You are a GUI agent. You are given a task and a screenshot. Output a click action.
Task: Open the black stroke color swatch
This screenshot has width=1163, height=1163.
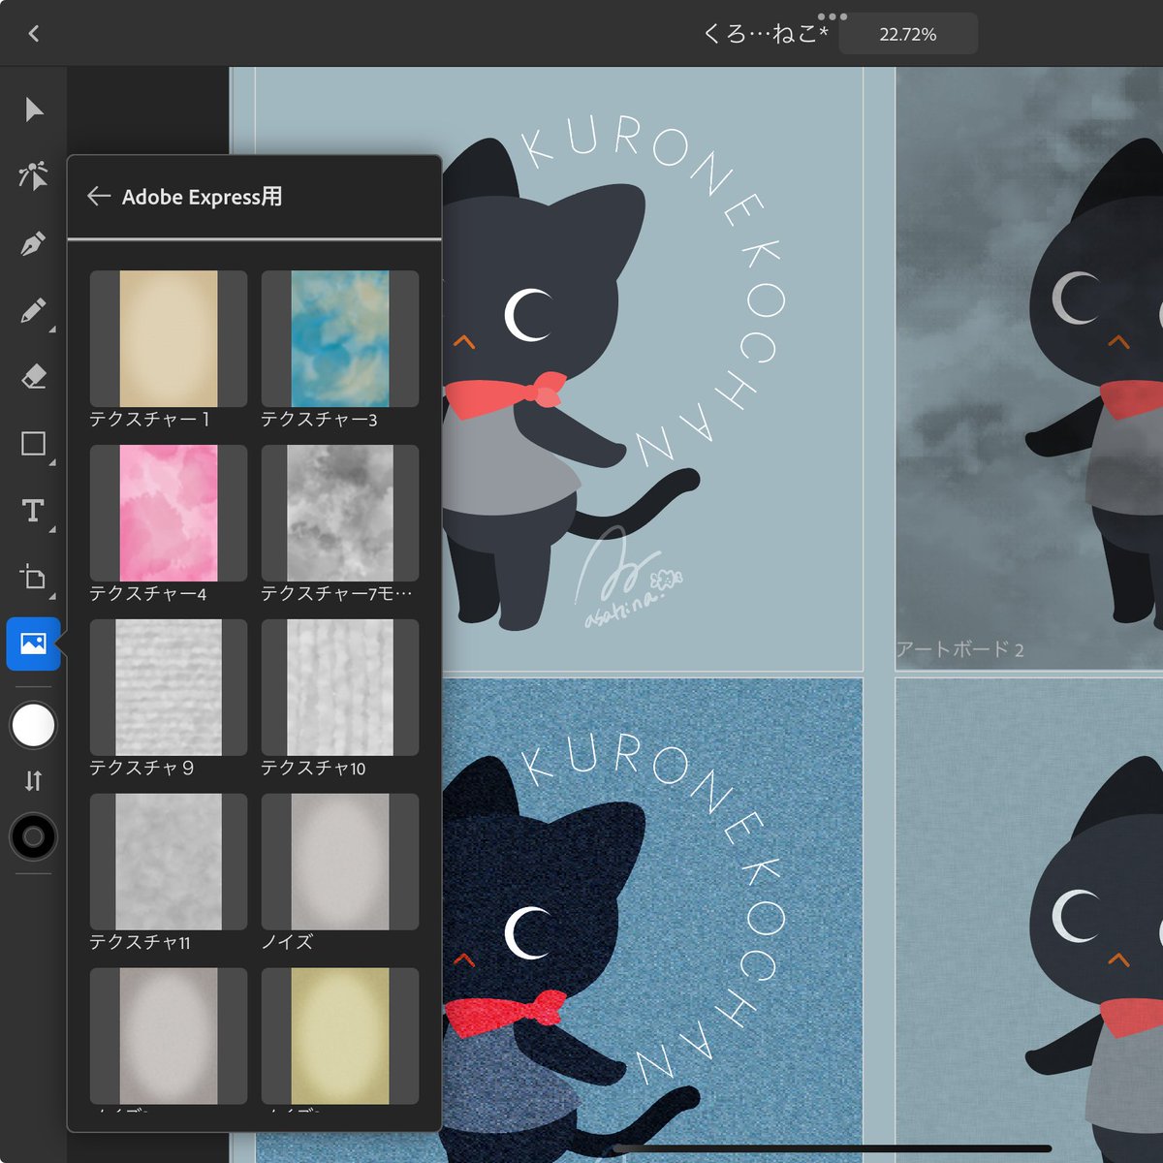(x=34, y=836)
